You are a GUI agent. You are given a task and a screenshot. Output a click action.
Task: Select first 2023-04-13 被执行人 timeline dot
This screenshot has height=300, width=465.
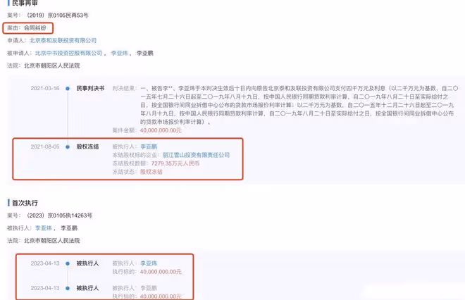[68, 263]
